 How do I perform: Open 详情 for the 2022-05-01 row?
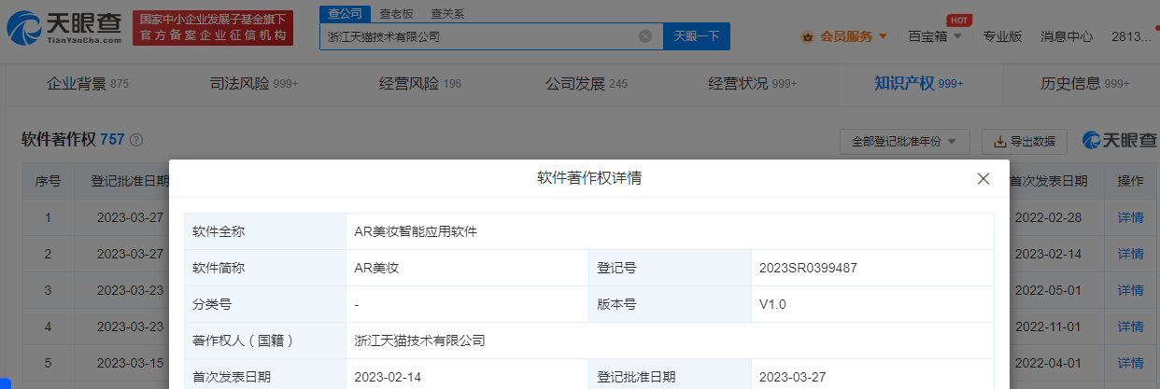pos(1130,290)
